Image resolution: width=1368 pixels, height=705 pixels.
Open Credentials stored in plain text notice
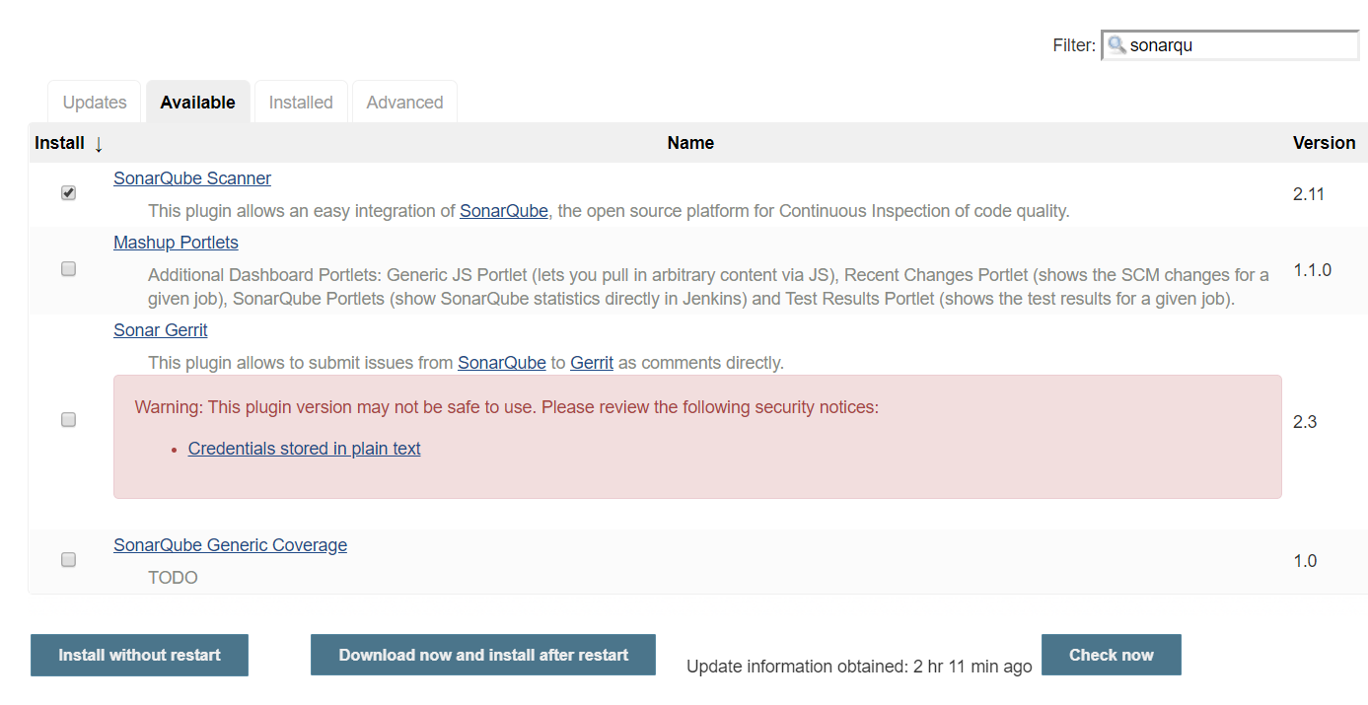pyautogui.click(x=304, y=449)
